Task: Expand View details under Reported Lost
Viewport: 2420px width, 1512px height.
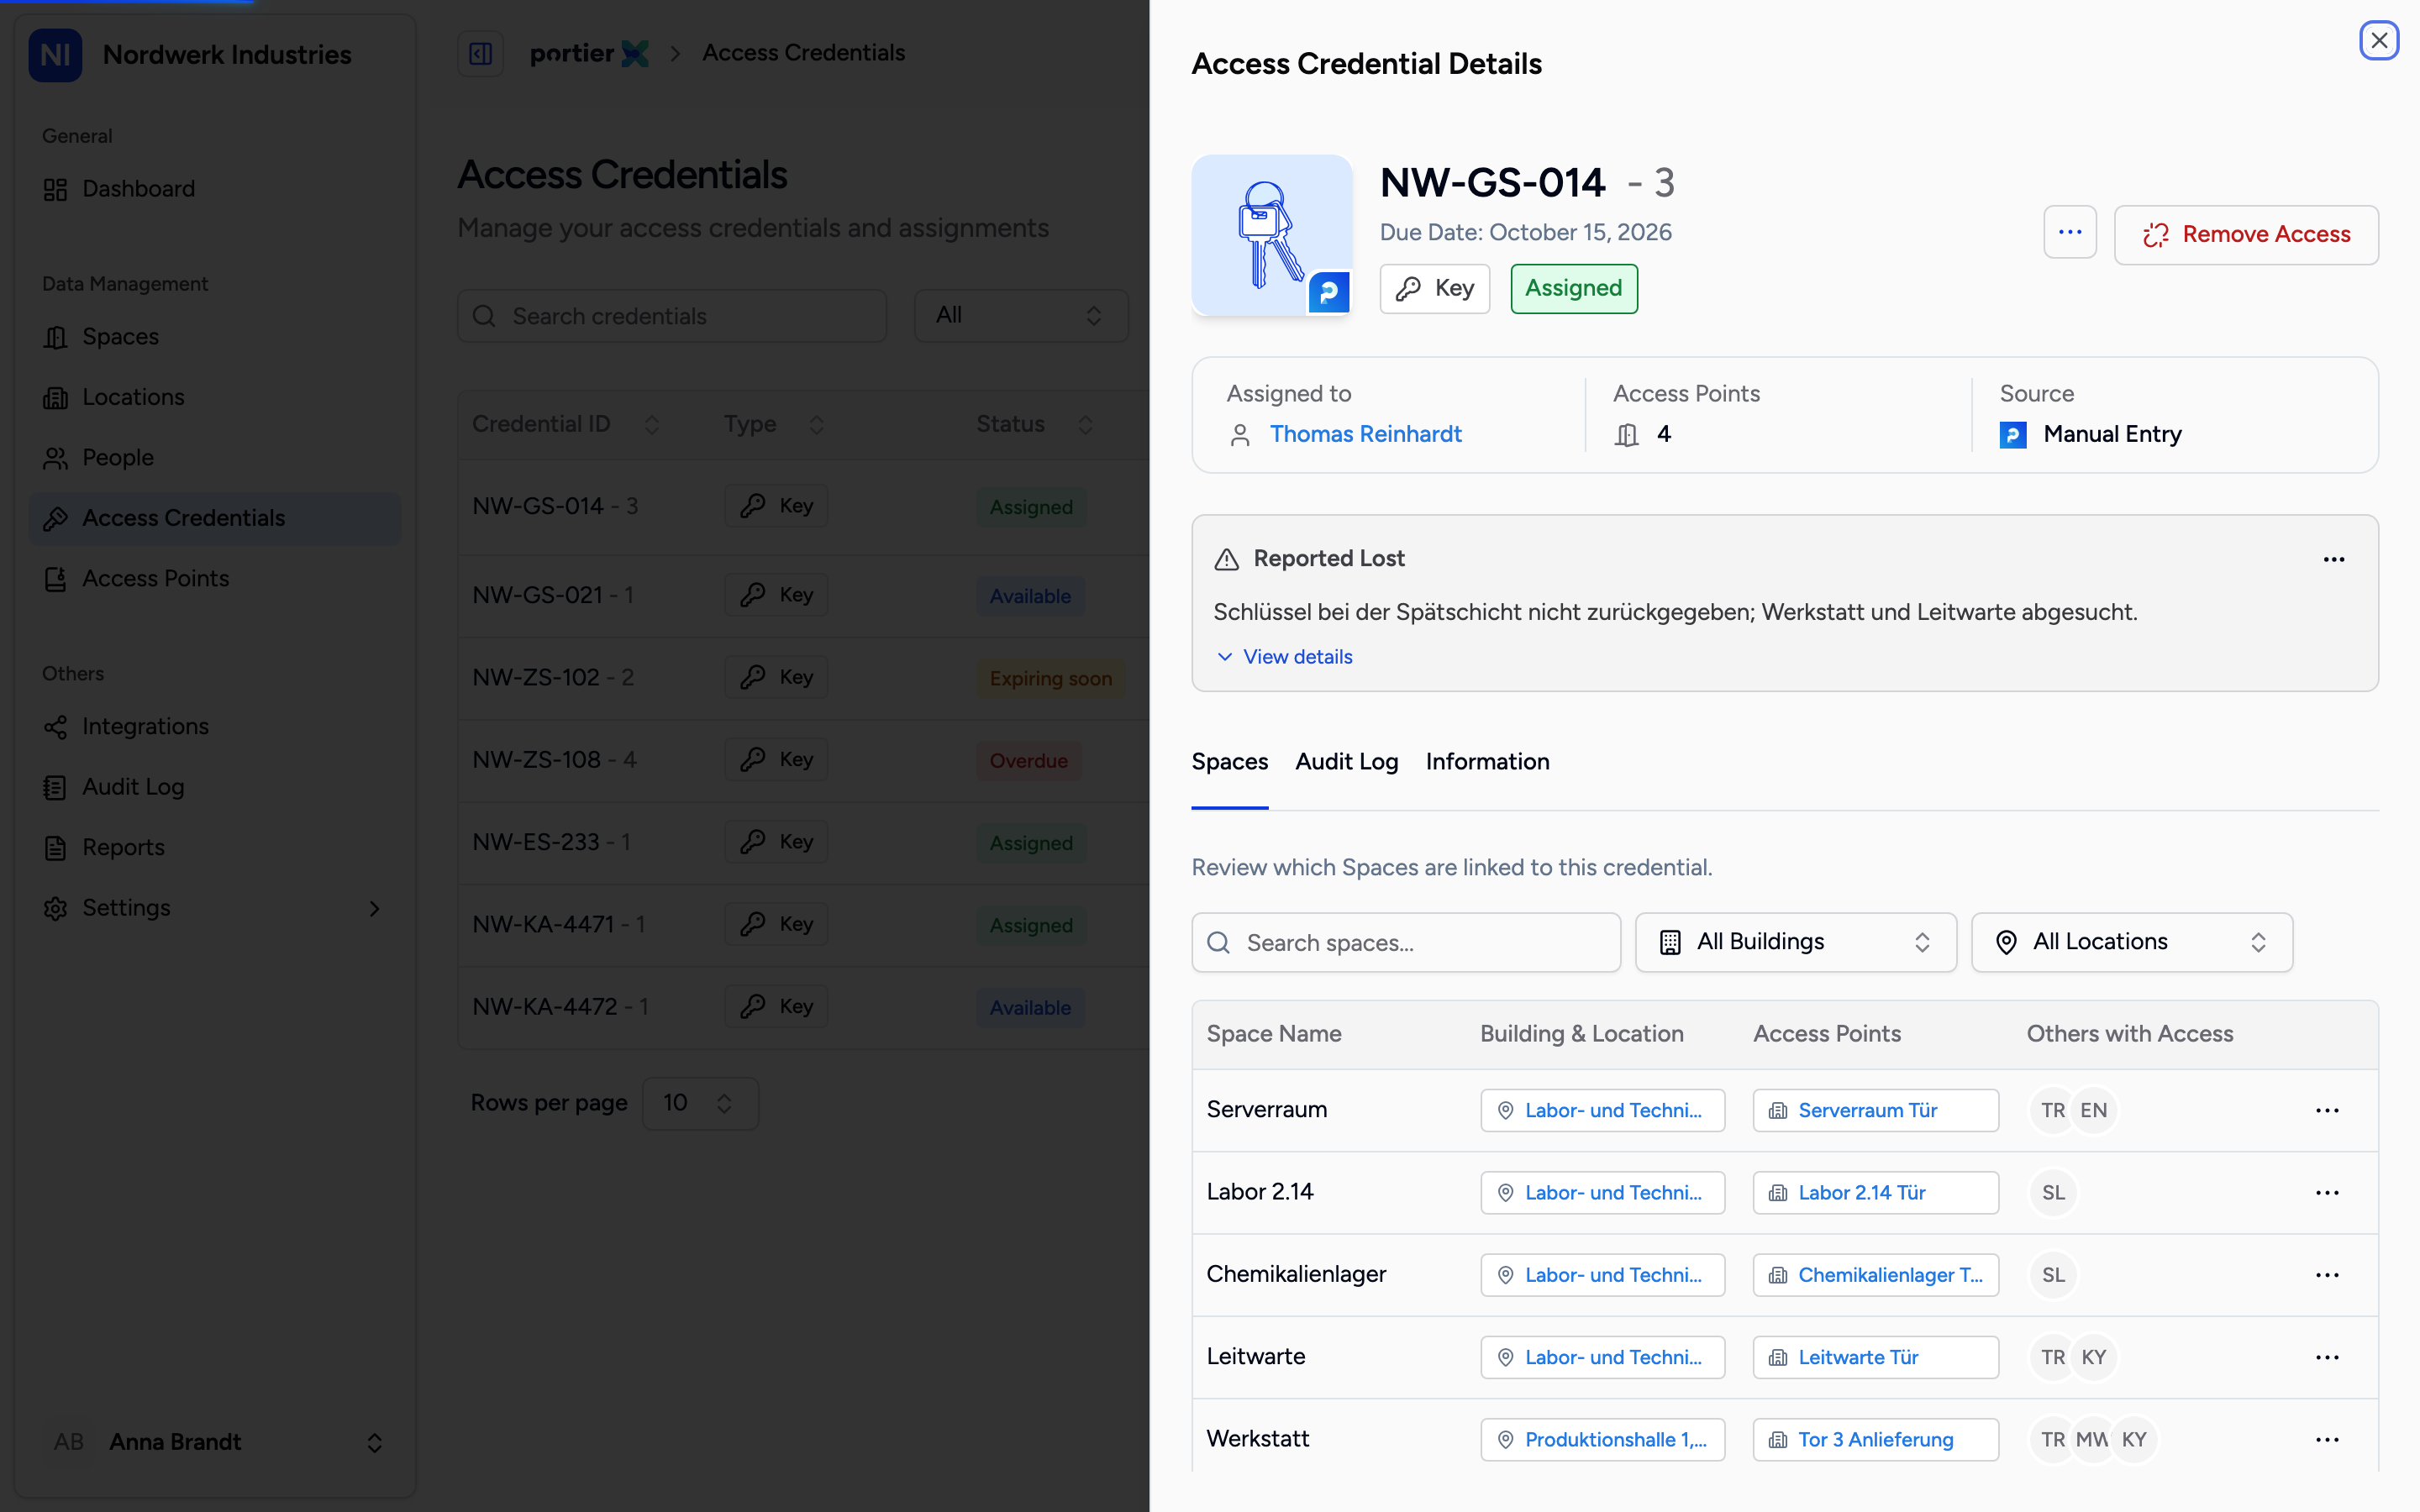Action: click(1285, 657)
